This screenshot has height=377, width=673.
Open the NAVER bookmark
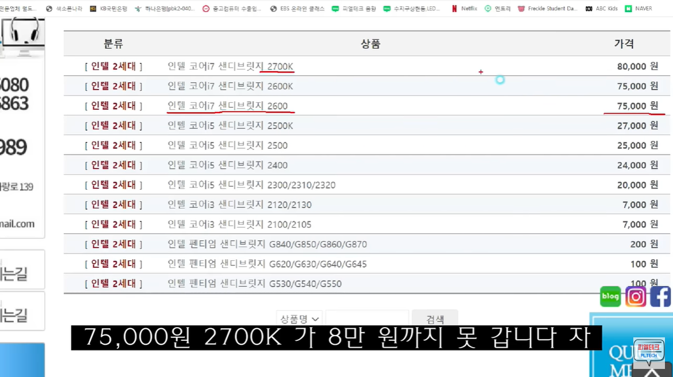[x=638, y=9]
